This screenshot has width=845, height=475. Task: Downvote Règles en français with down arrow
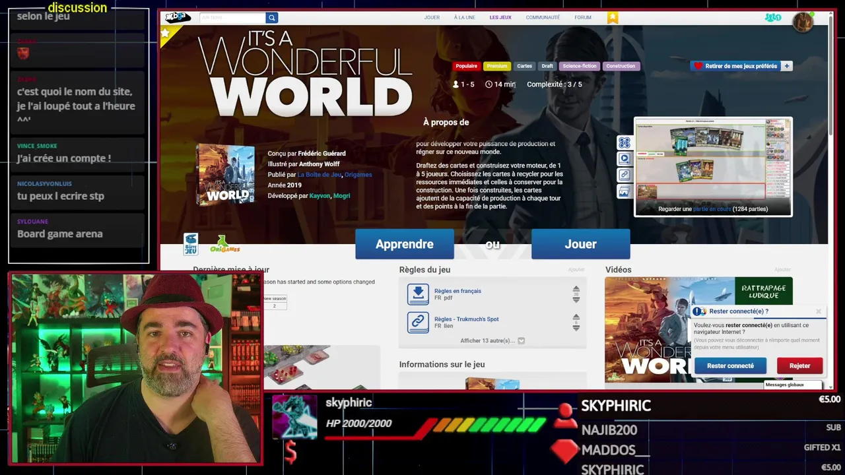point(576,299)
